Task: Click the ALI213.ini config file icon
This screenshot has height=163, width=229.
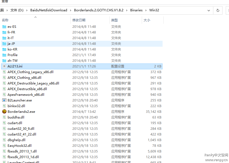Action: click(4, 66)
